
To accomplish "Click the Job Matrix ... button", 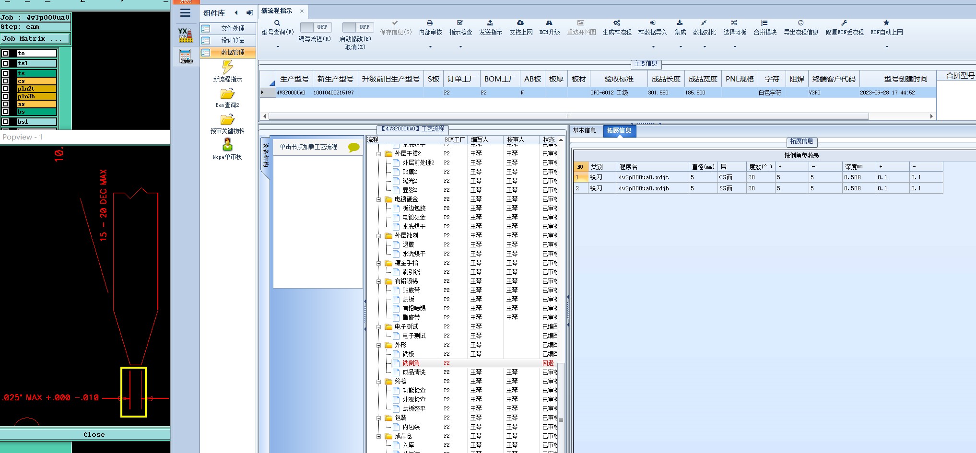I will tap(35, 39).
